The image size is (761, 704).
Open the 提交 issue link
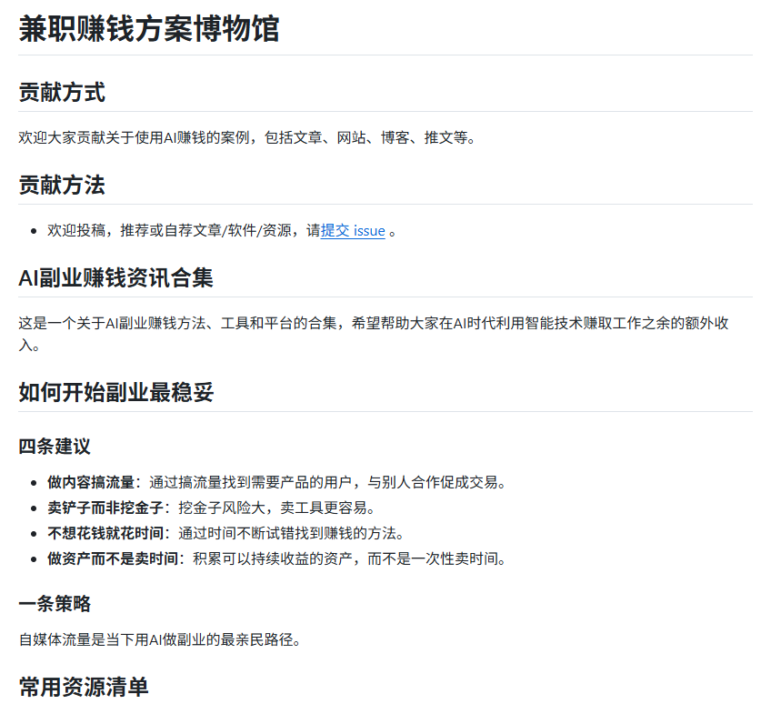tap(353, 231)
